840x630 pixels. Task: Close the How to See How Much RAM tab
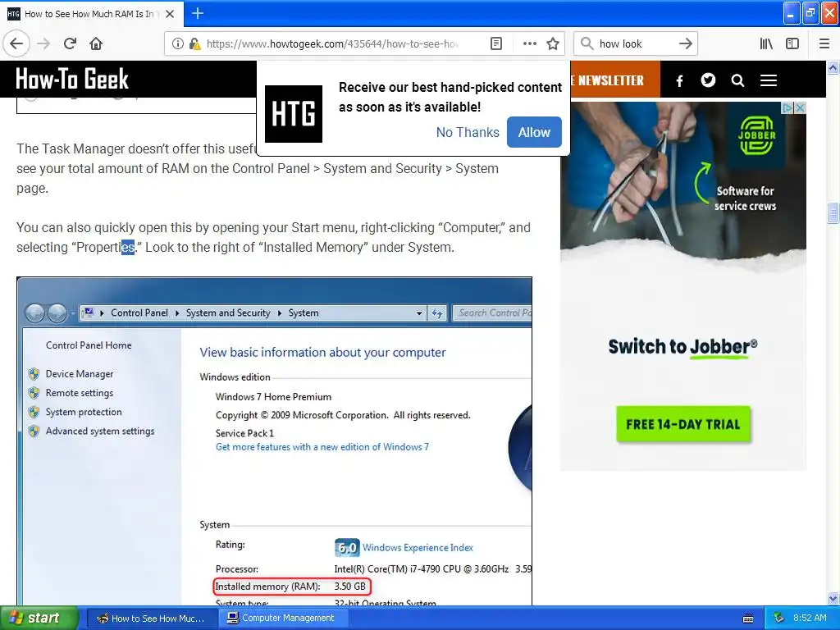(x=170, y=14)
